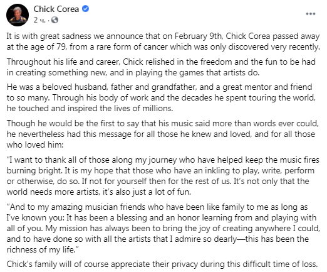327x272 pixels.
Task: Click the closing line 'richness of my life.'
Action: coord(43,249)
